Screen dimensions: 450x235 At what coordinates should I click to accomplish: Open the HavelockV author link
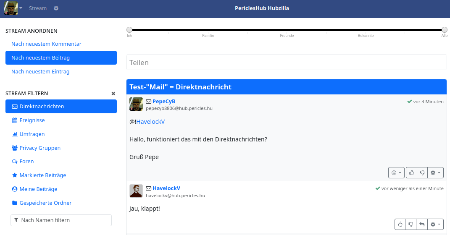(166, 188)
